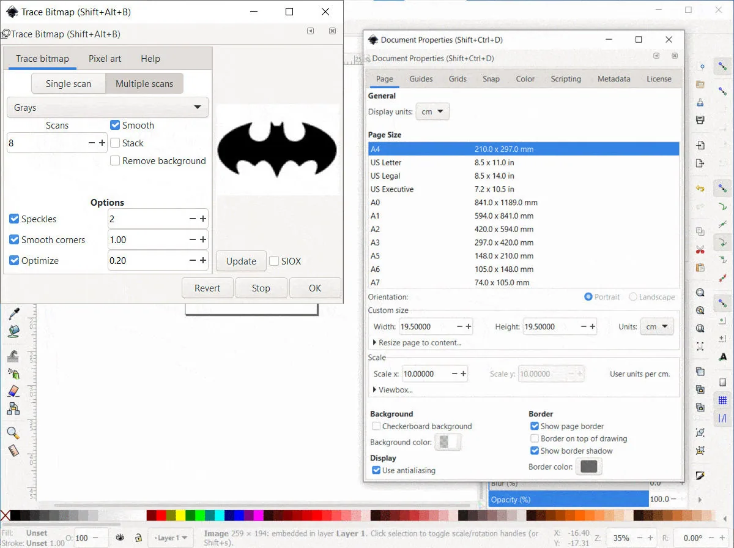Open the Layer 1 dropdown
This screenshot has width=734, height=548.
[171, 538]
